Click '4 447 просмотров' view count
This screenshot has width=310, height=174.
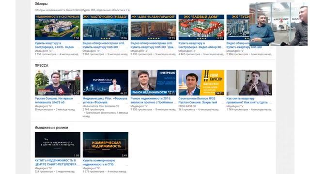pos(189,54)
